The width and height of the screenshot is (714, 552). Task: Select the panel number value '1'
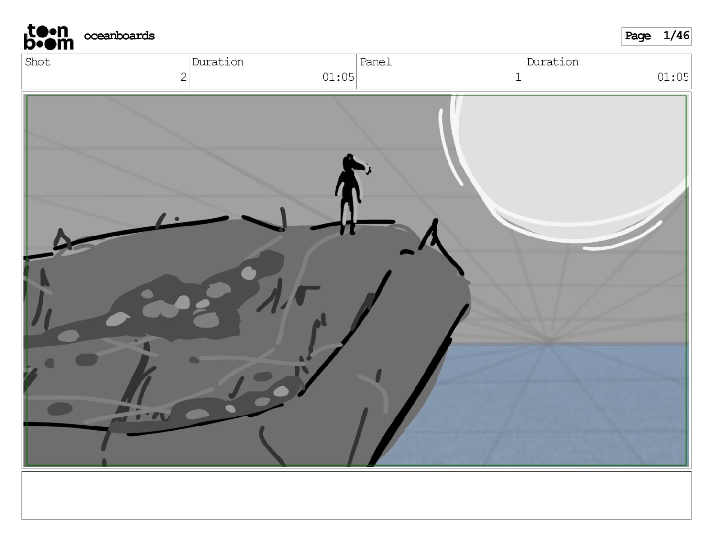click(x=518, y=77)
